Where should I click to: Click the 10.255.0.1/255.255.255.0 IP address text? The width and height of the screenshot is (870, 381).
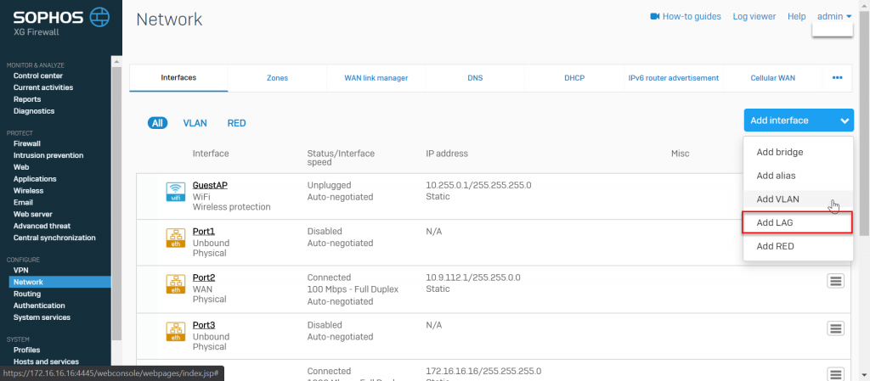479,186
